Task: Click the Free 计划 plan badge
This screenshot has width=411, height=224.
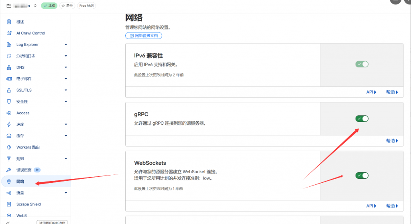Action: pyautogui.click(x=87, y=6)
